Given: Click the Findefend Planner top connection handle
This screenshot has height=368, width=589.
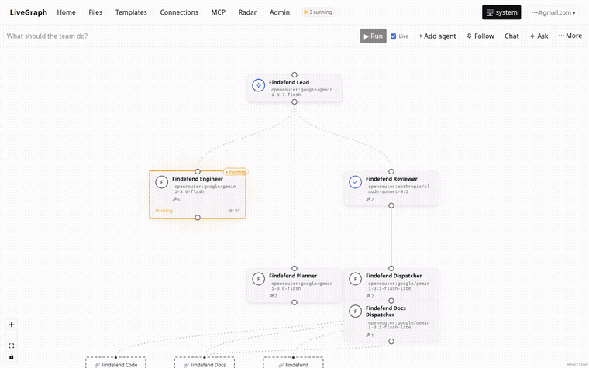Looking at the screenshot, I should coord(294,269).
